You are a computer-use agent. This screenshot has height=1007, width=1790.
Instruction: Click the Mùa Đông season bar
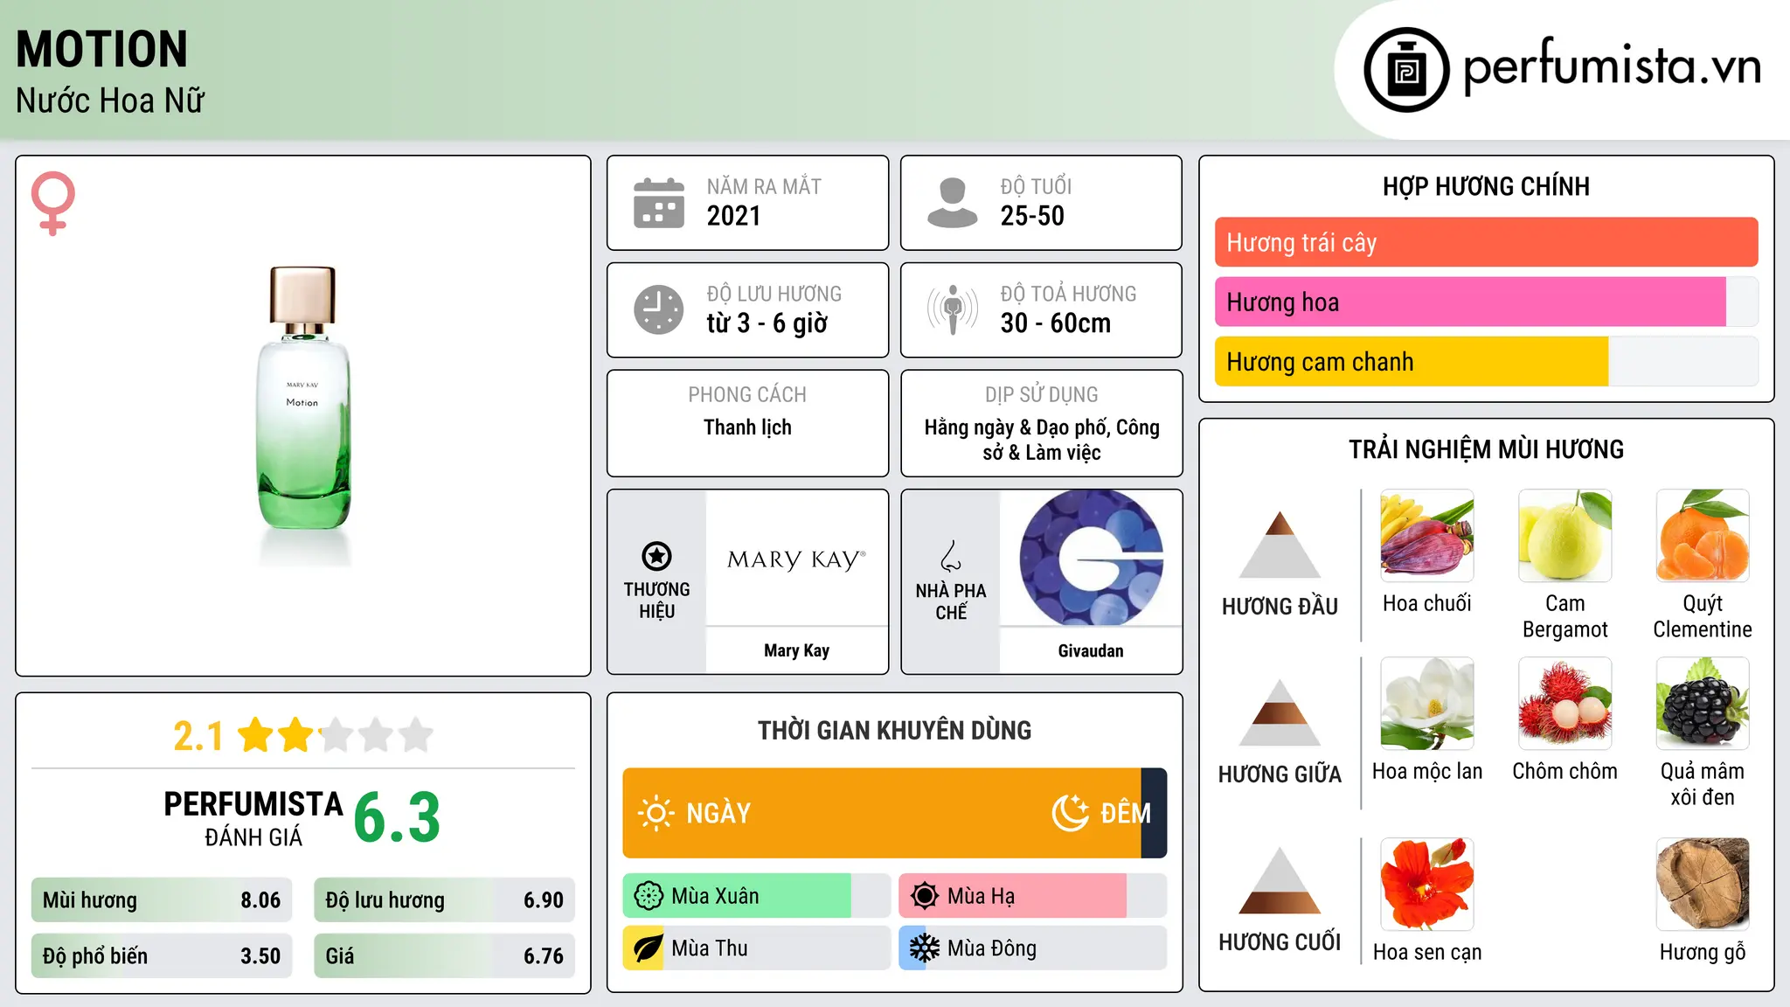pyautogui.click(x=1032, y=948)
